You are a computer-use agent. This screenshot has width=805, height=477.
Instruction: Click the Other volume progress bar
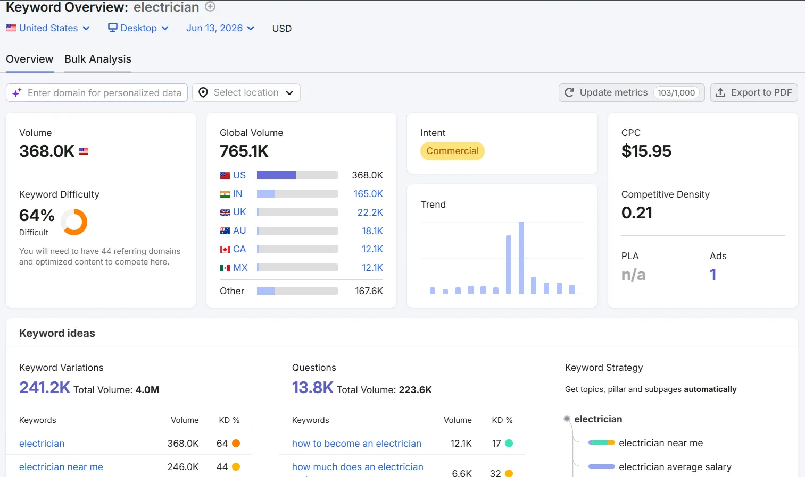(x=297, y=291)
